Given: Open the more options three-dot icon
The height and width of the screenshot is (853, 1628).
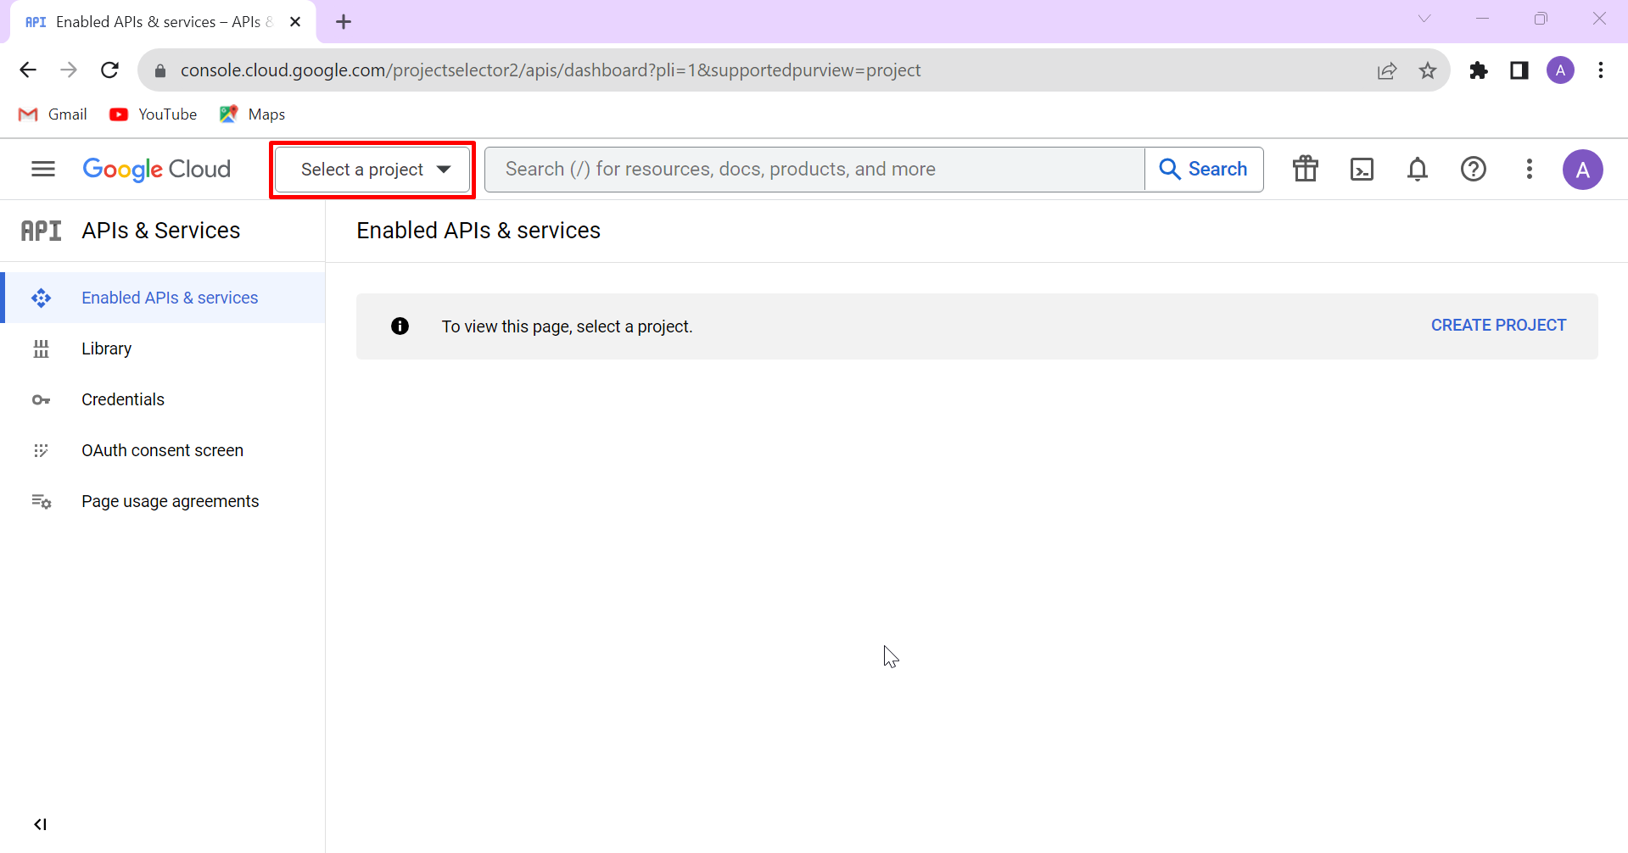Looking at the screenshot, I should point(1530,169).
